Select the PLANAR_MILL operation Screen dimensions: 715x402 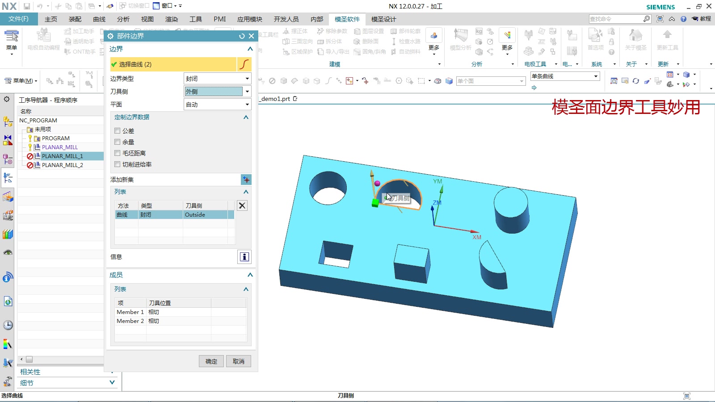click(x=60, y=147)
